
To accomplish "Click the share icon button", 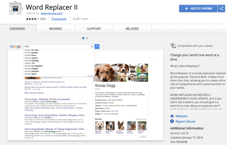I will 221,9.
